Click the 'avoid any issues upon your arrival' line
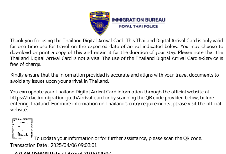Screen dimensions: 226x154 pyautogui.click(x=59, y=81)
